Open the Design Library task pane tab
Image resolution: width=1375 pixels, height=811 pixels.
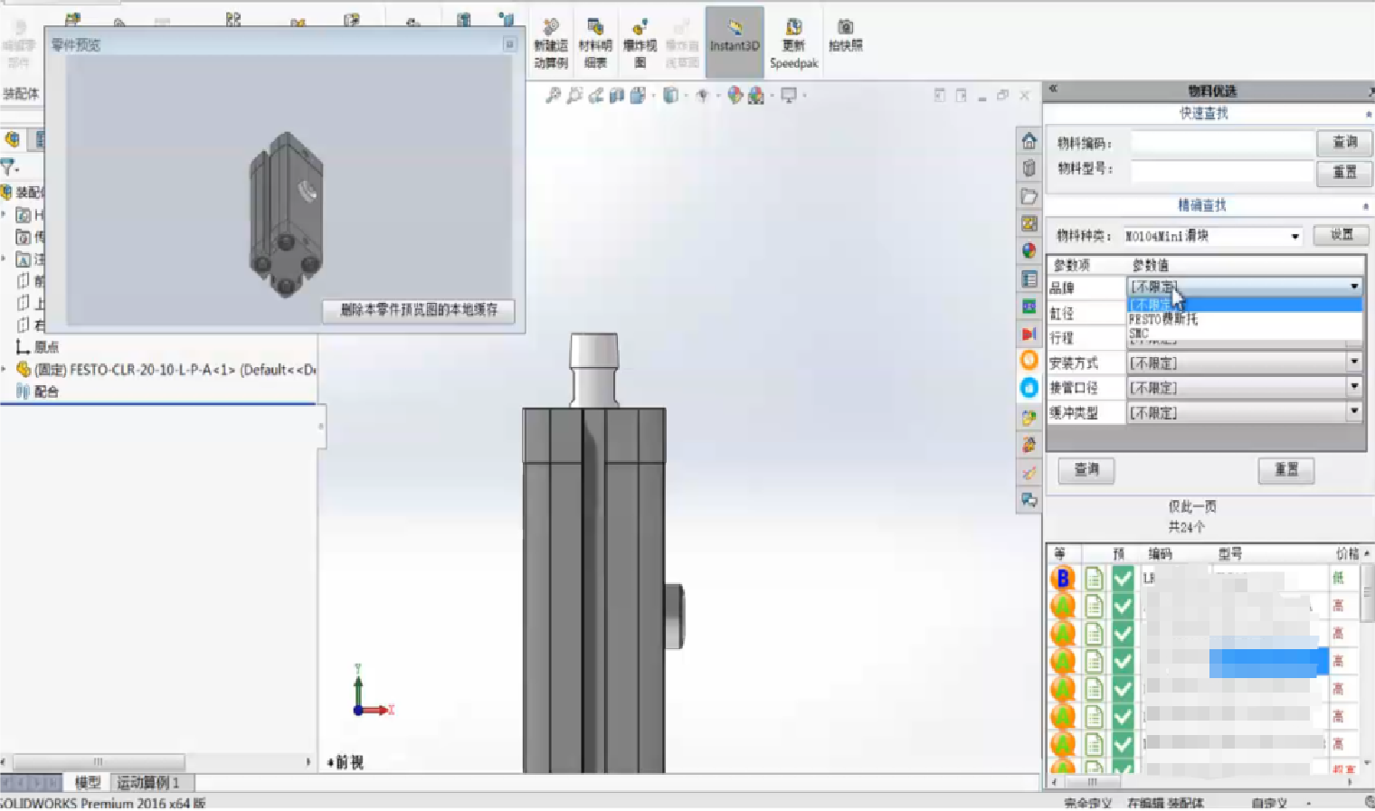point(1029,168)
